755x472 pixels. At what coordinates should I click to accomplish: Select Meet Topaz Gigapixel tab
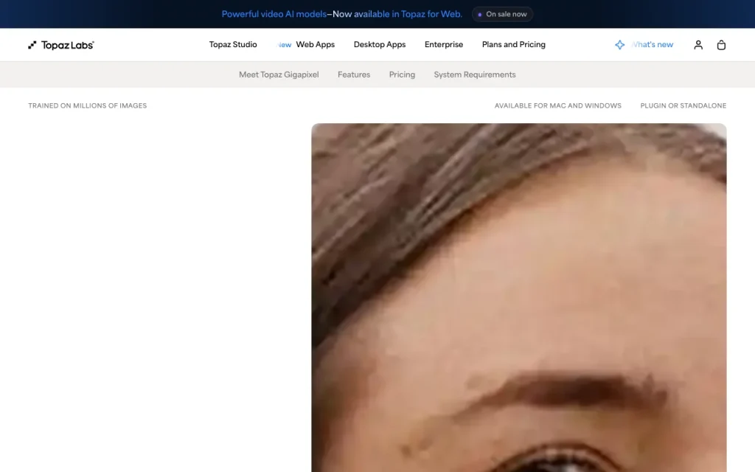[279, 74]
